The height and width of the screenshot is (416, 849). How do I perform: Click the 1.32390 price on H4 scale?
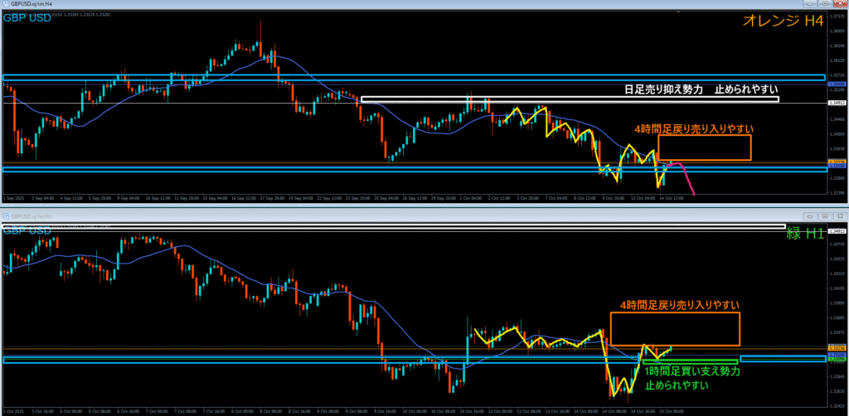[x=837, y=192]
